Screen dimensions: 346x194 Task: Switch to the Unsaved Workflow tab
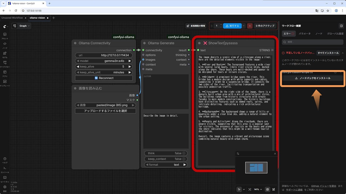(x=12, y=18)
